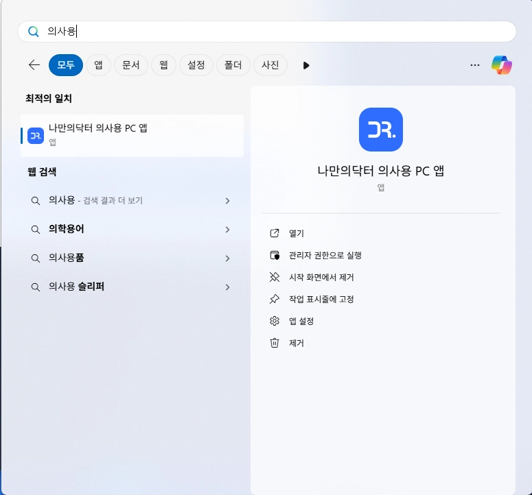This screenshot has width=532, height=495.
Task: Select the 의사용 슬리퍼 web suggestion
Action: click(x=132, y=287)
